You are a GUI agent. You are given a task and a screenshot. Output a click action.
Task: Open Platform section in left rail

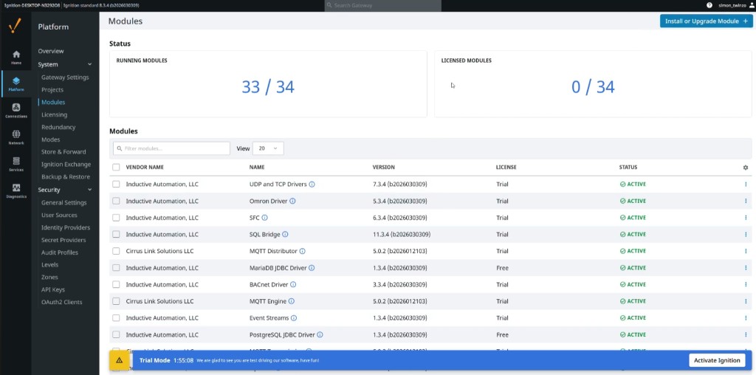click(16, 84)
